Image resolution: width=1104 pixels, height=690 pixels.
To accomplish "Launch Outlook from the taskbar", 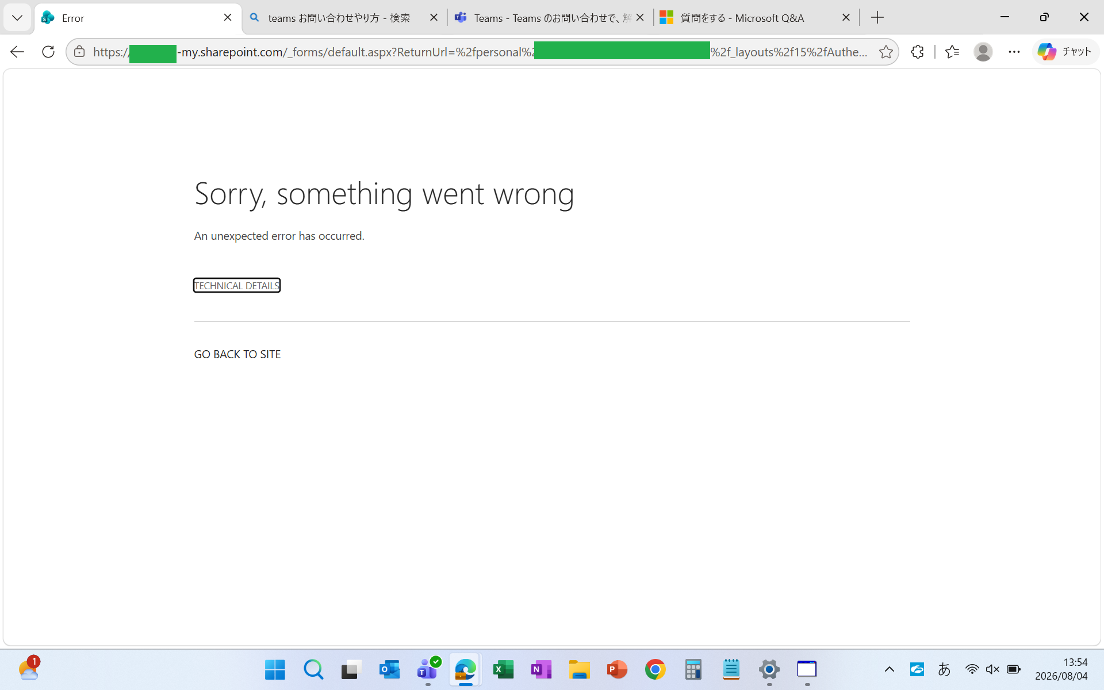I will [389, 670].
